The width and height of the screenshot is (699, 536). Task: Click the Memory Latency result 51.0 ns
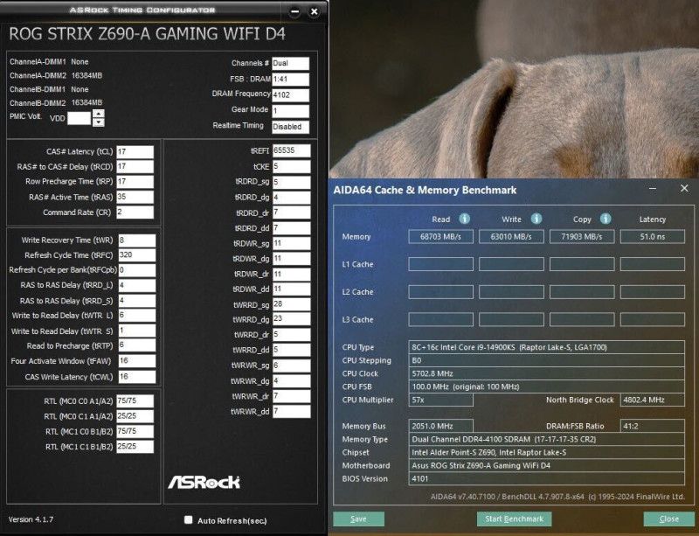click(x=652, y=237)
